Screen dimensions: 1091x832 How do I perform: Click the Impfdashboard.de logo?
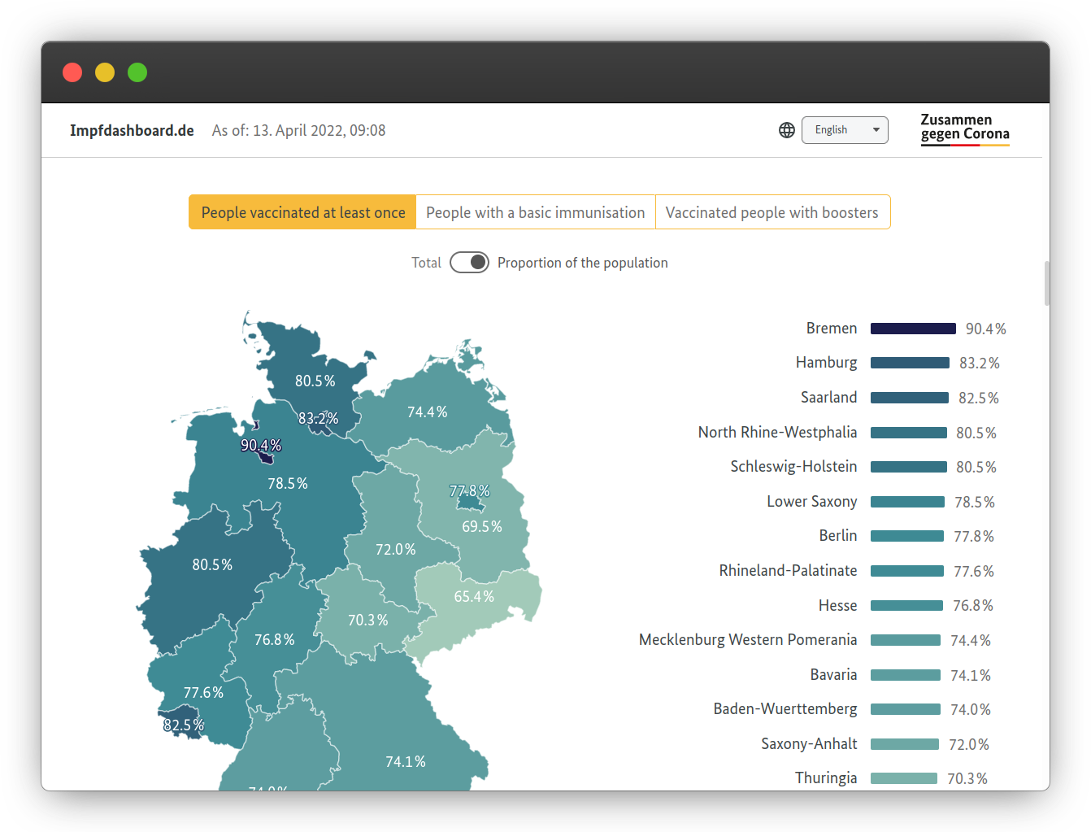[x=132, y=129]
